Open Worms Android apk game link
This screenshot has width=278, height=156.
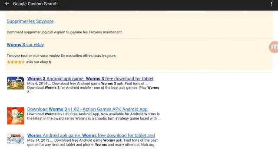[91, 135]
